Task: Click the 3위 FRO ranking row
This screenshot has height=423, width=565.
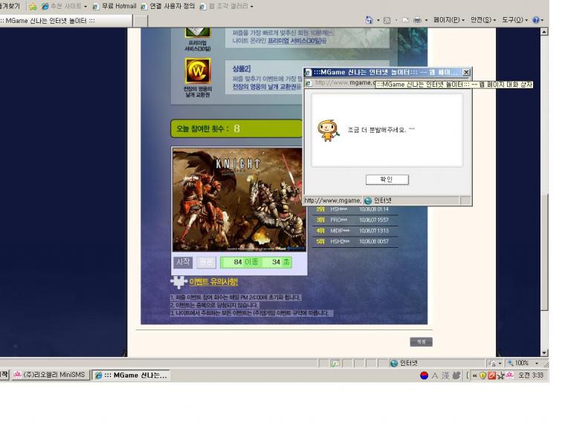Action: [355, 220]
